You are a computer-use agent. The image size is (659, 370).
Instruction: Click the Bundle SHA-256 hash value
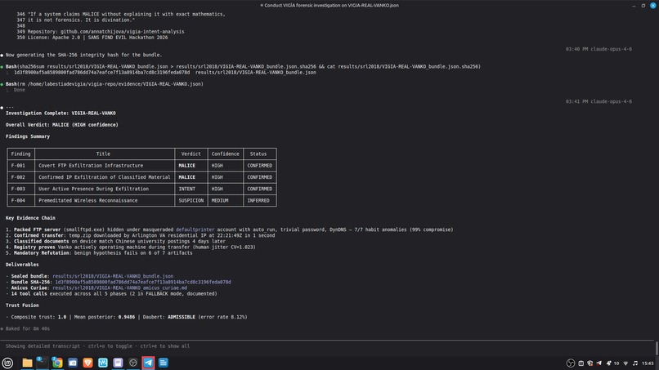click(143, 283)
